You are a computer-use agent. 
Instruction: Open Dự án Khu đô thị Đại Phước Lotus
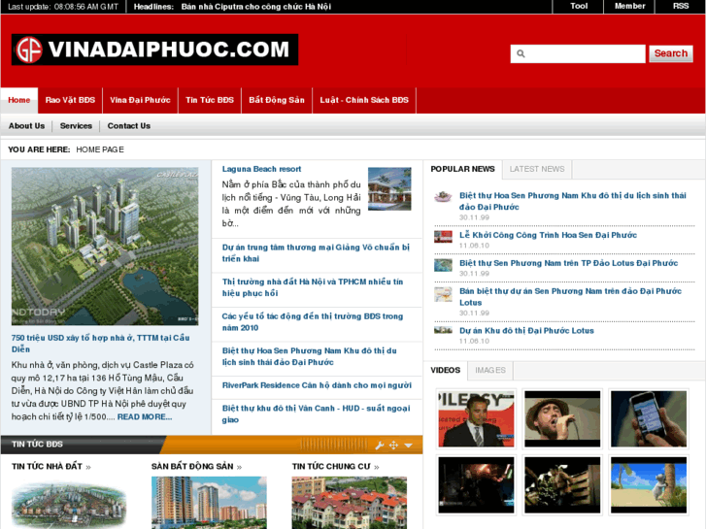526,330
